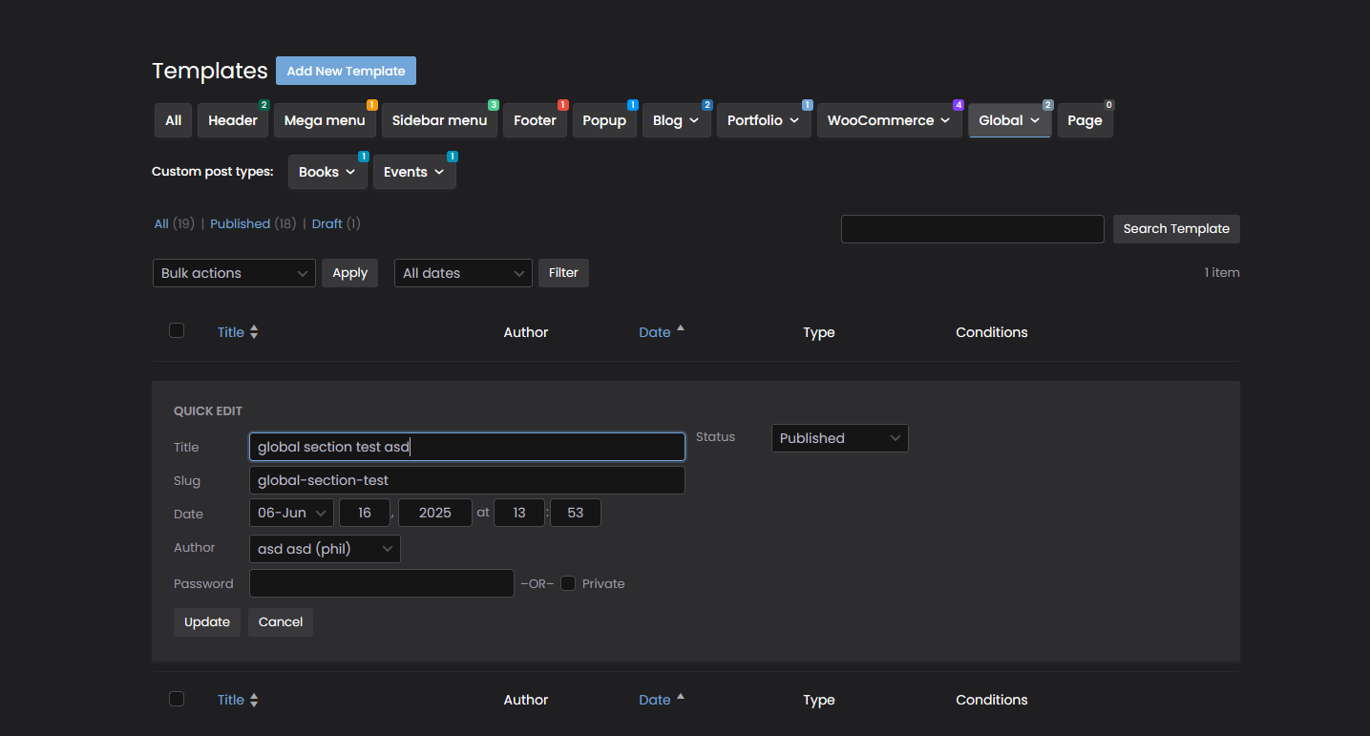1370x736 pixels.
Task: Tick the select-all checkbox in bottom header
Action: [x=177, y=699]
